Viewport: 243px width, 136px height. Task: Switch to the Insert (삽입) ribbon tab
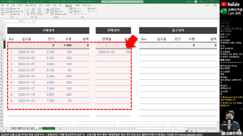pos(13,5)
